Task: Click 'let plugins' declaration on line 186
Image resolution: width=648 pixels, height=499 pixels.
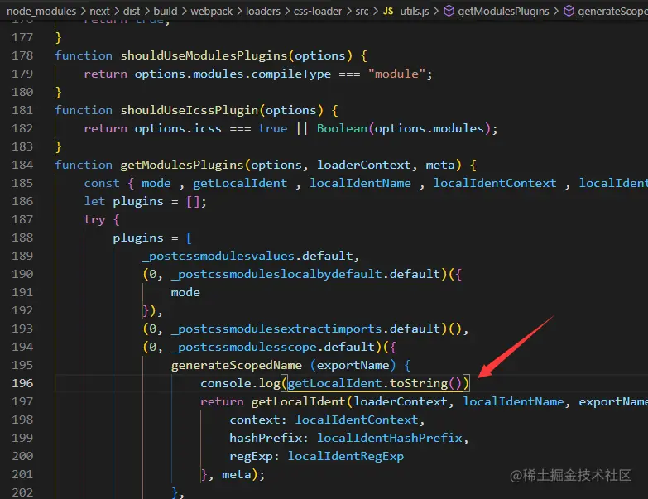Action: point(123,202)
